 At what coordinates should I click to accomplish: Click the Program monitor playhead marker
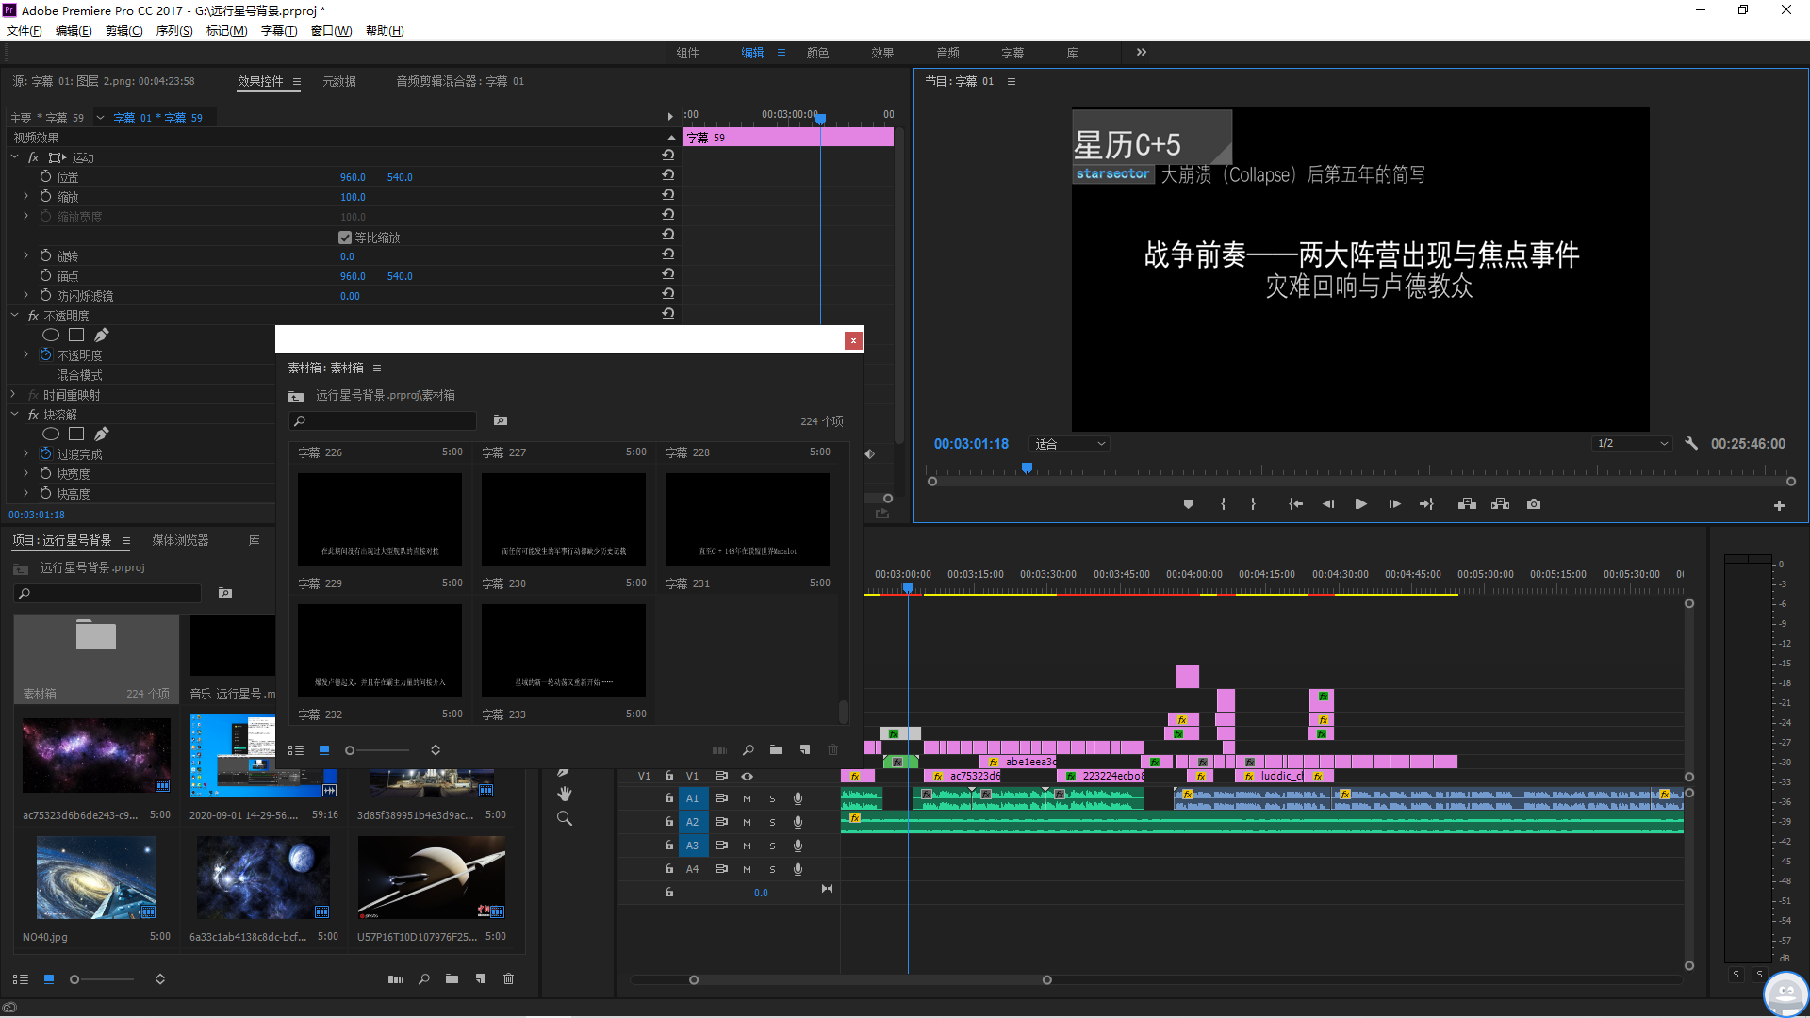[1027, 468]
